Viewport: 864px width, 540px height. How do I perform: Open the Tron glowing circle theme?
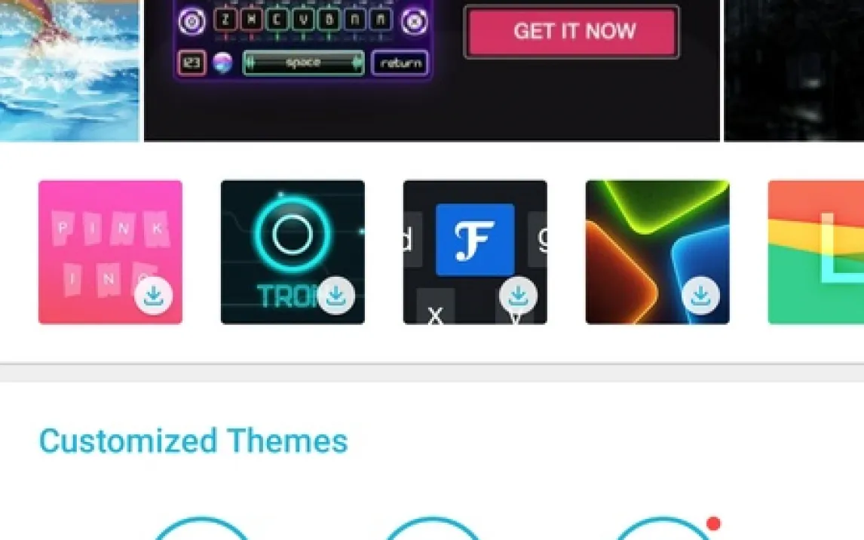[293, 252]
